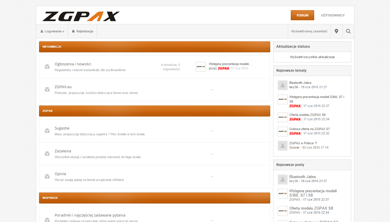Click lary36 username in Najnowsze tematy
390x222 pixels.
(x=294, y=87)
